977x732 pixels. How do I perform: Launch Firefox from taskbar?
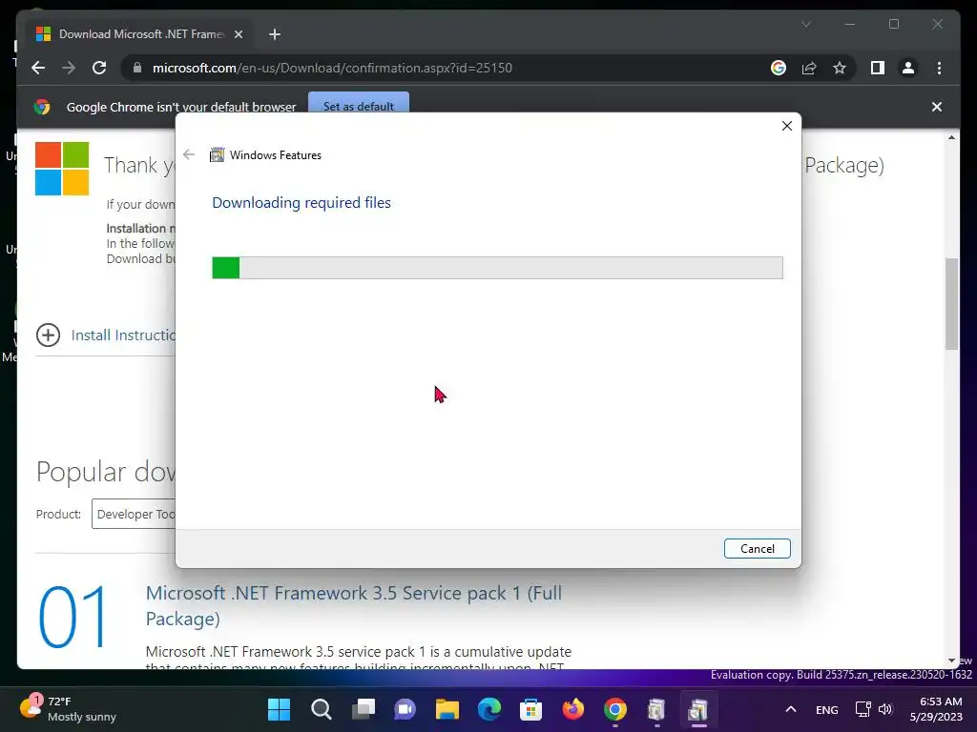click(x=573, y=709)
